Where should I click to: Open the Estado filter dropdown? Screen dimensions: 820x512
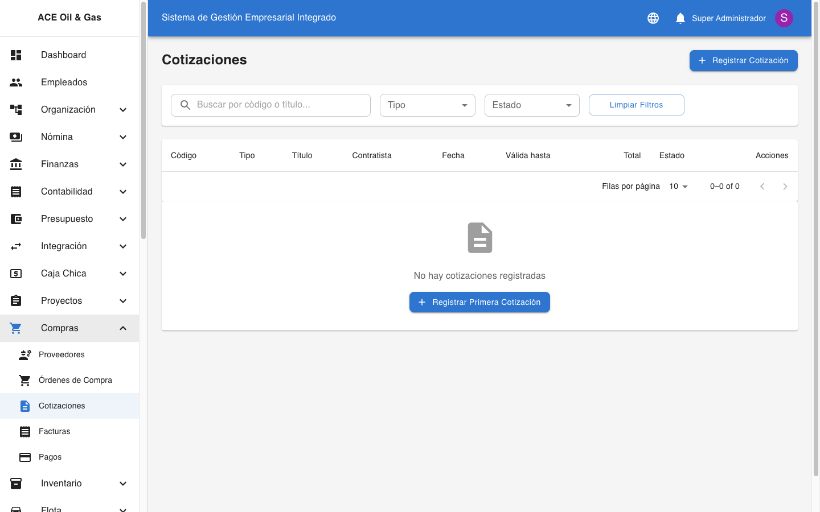(531, 105)
